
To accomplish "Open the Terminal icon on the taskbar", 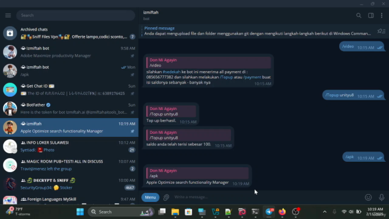I will 255,212.
